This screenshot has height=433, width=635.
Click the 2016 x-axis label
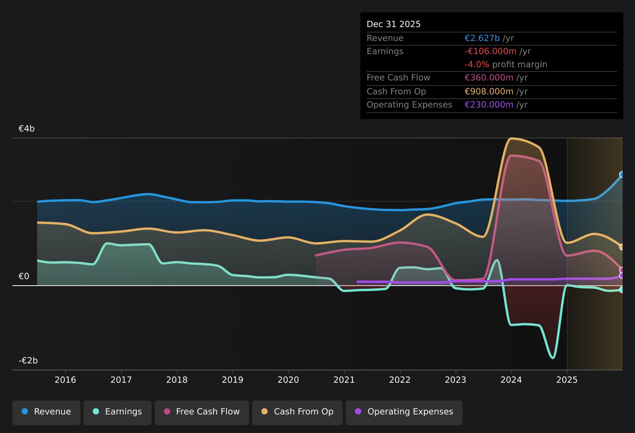tap(65, 380)
